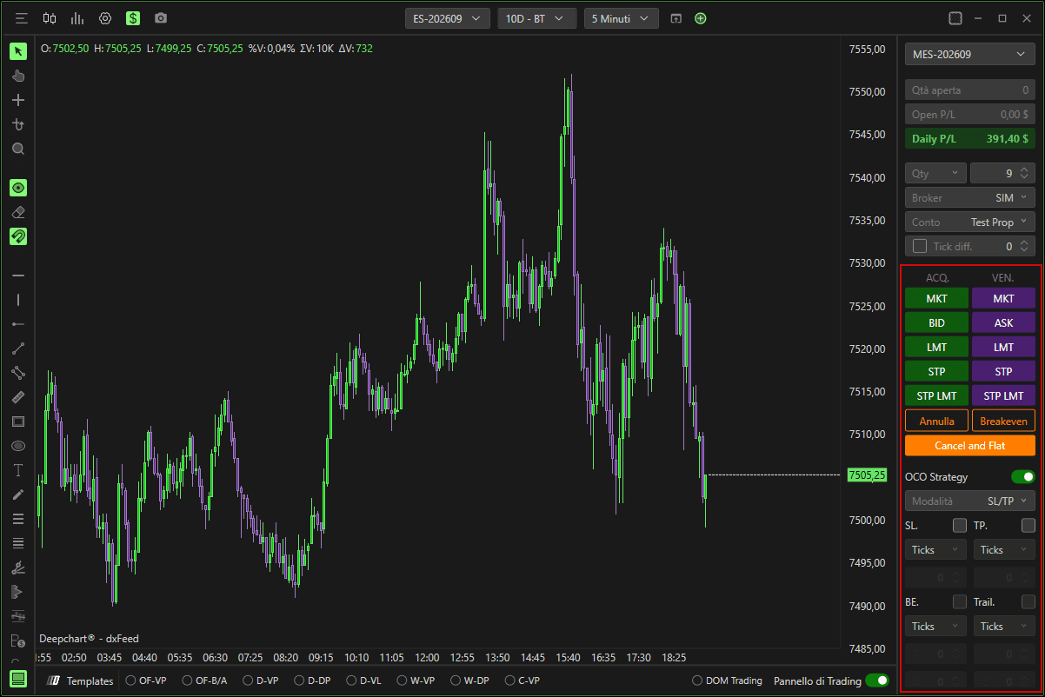Click the Cancel and Flat button
The image size is (1045, 697).
click(970, 446)
